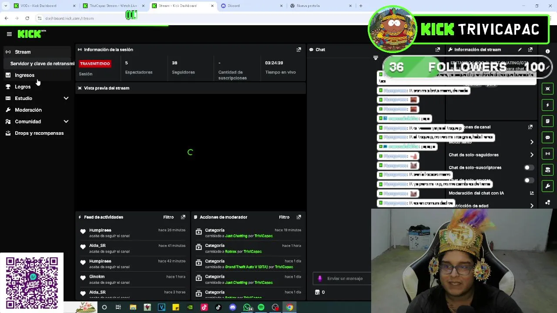This screenshot has height=313, width=557.
Task: Open Discord from the taskbar
Action: [232, 307]
